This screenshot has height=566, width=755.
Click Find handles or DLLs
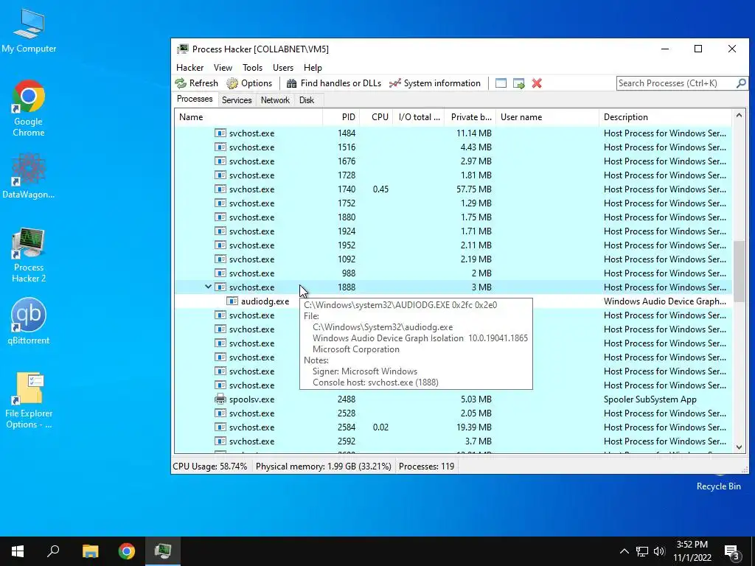[x=334, y=83]
